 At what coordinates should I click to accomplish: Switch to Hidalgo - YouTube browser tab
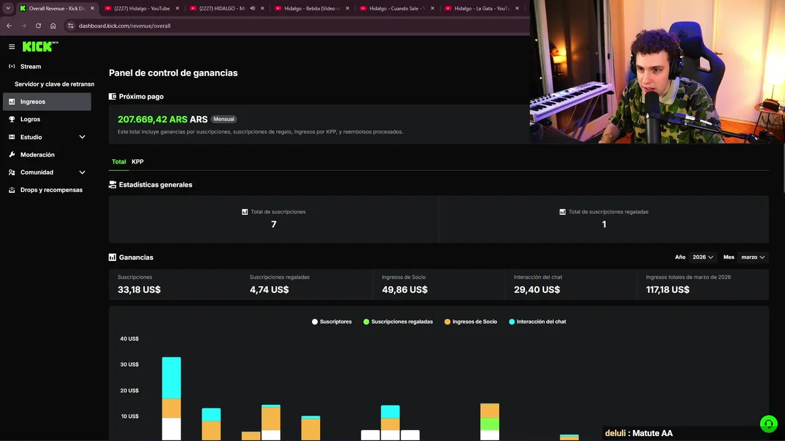pos(142,9)
